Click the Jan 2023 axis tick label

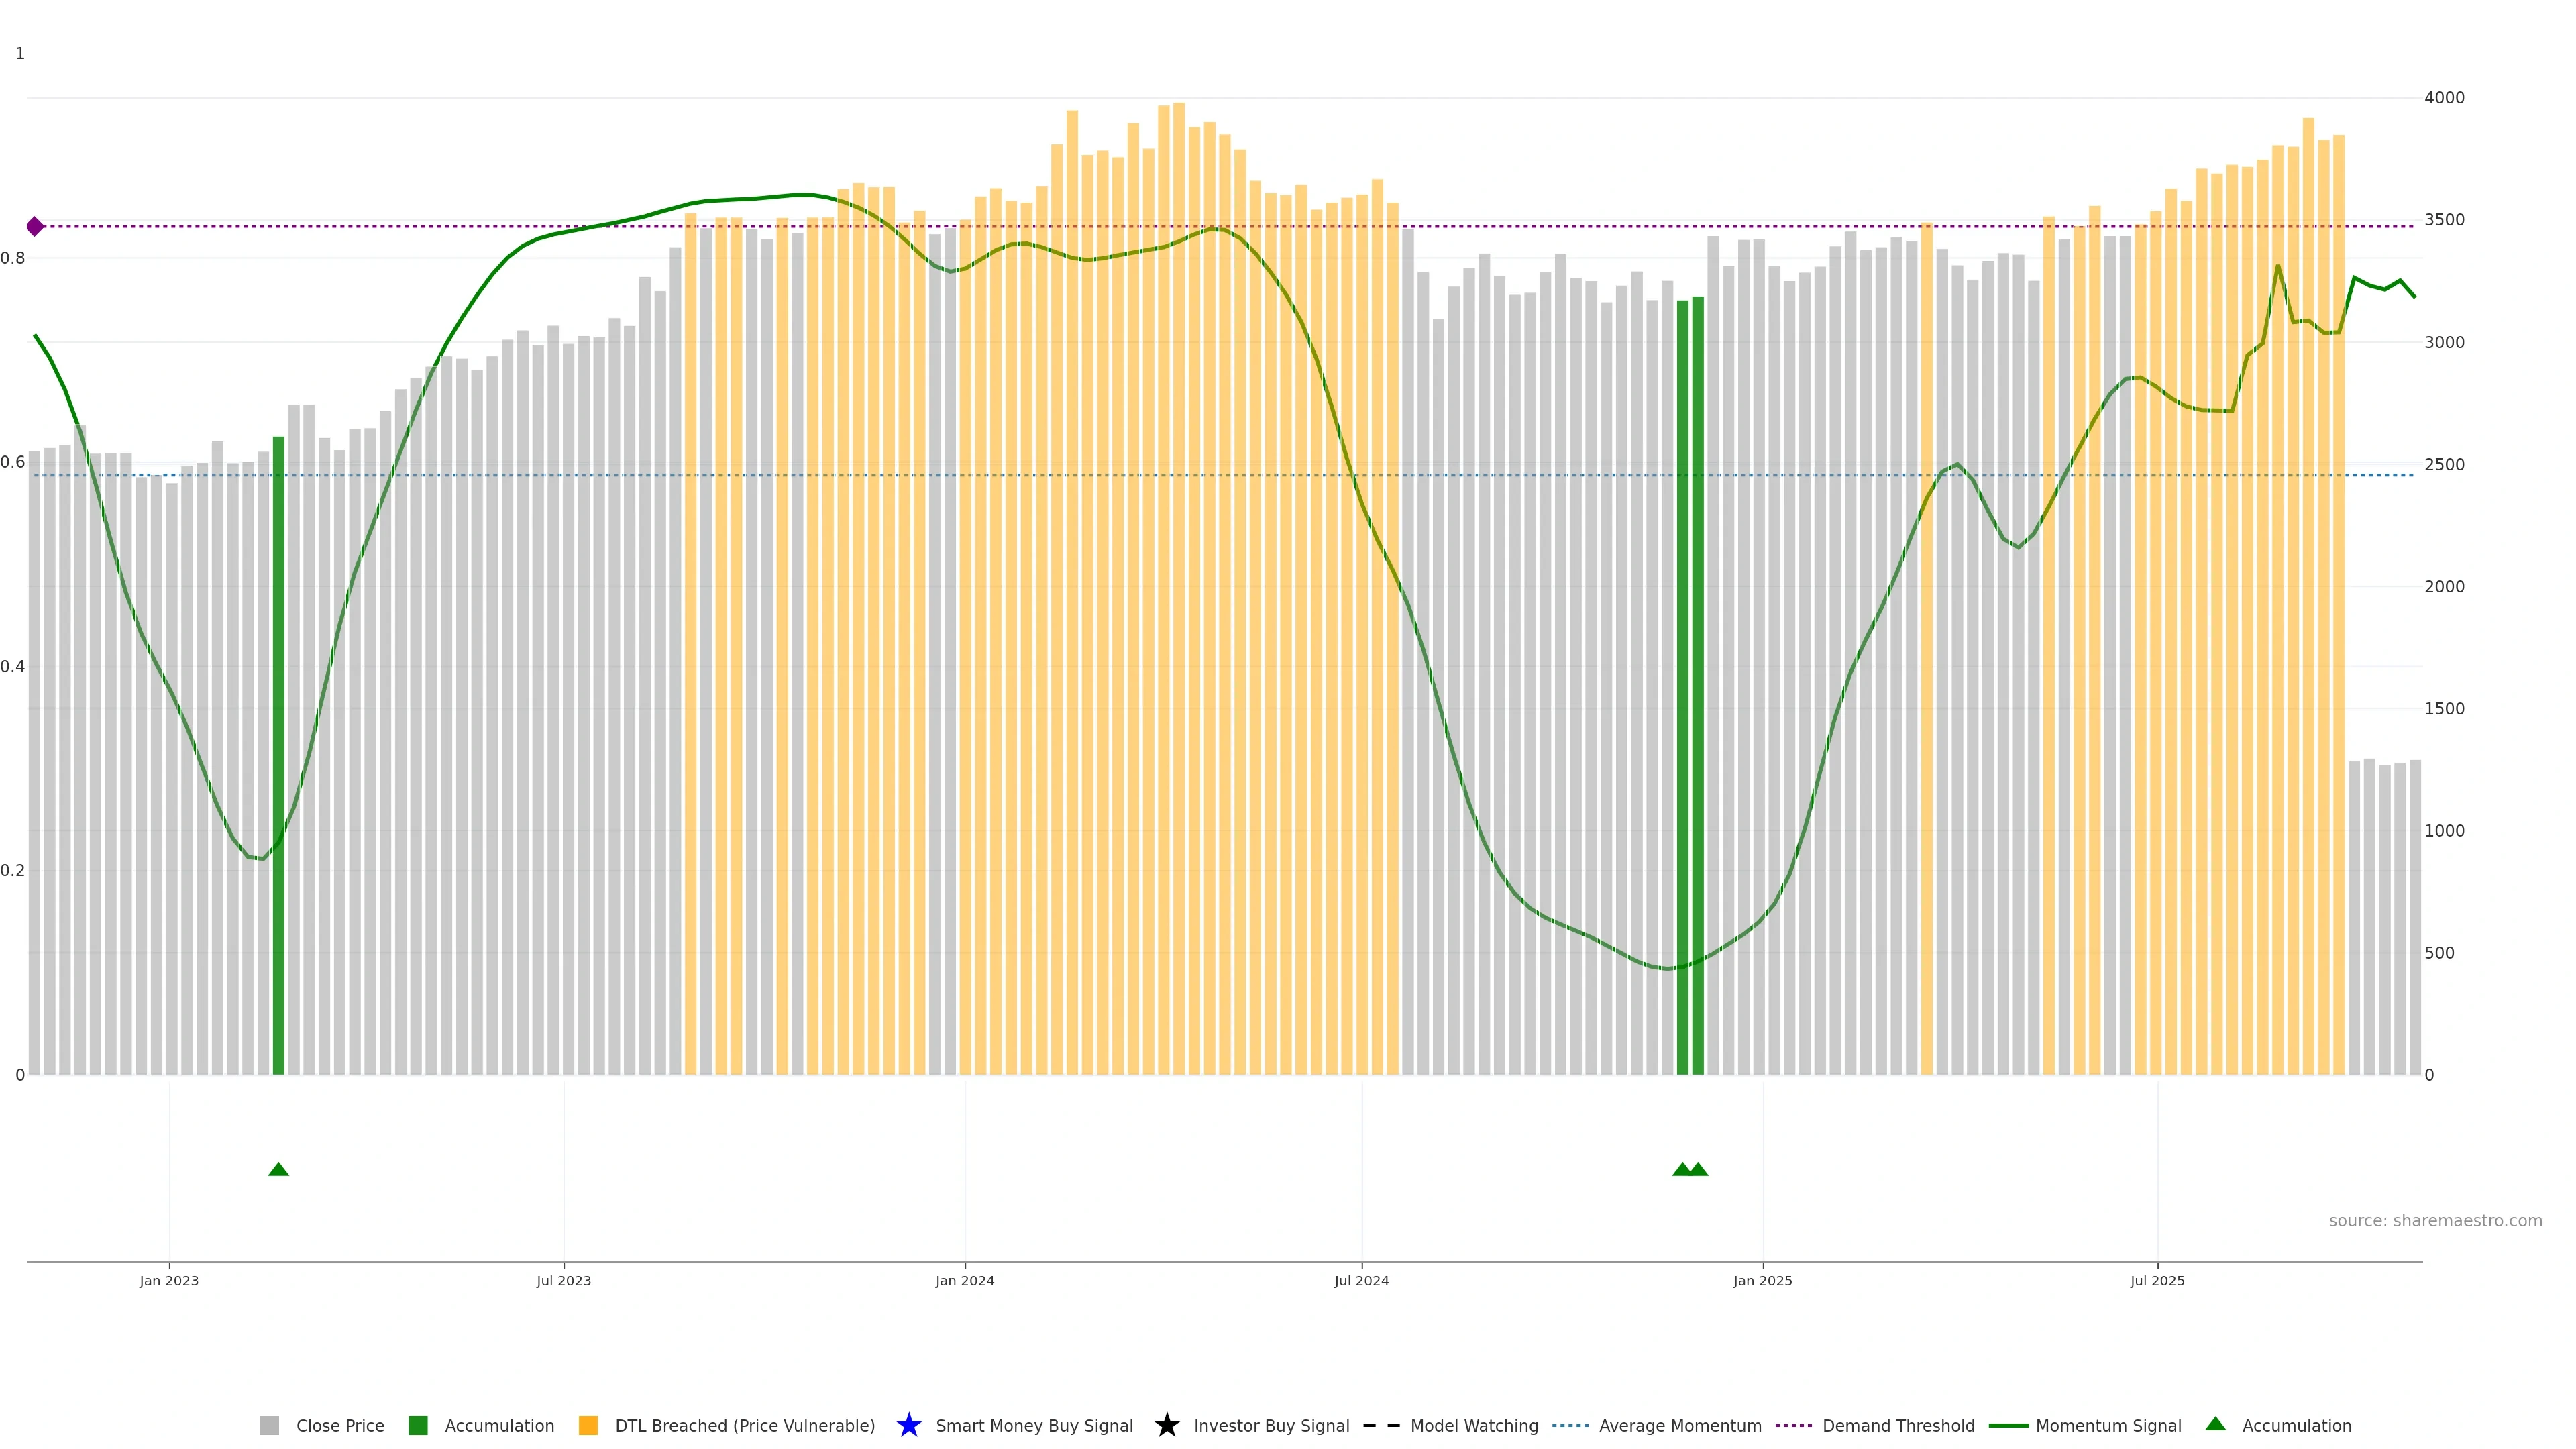point(169,1280)
